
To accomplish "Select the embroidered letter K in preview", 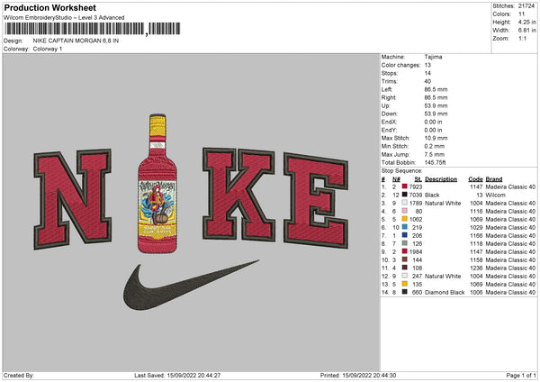I will click(238, 194).
